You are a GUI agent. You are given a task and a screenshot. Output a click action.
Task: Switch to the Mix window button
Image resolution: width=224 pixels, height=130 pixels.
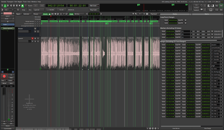[221, 10]
